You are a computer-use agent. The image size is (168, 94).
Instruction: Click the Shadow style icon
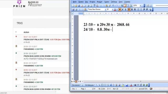pyautogui.click(x=144, y=85)
